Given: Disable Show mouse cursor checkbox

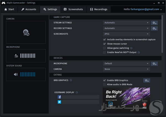Looking at the screenshot, I should (x=104, y=44).
